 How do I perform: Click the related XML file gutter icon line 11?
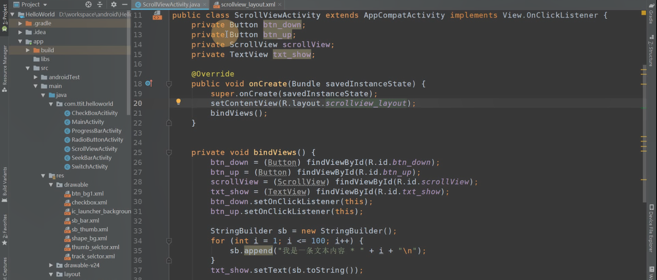[x=157, y=15]
